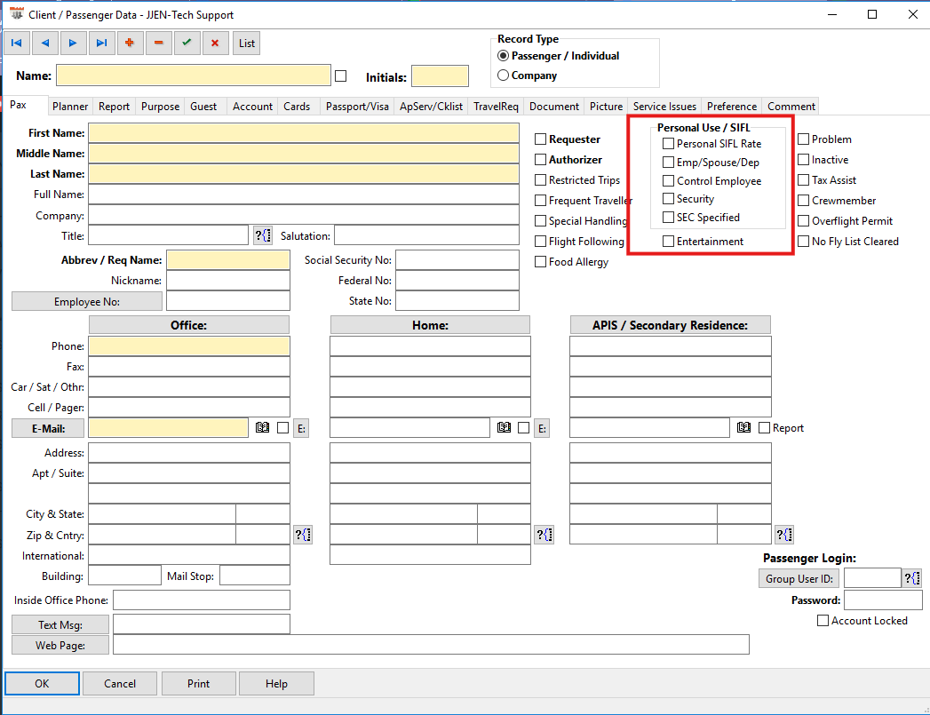The image size is (930, 715).
Task: Tick the Authorizer checkbox
Action: pos(540,160)
